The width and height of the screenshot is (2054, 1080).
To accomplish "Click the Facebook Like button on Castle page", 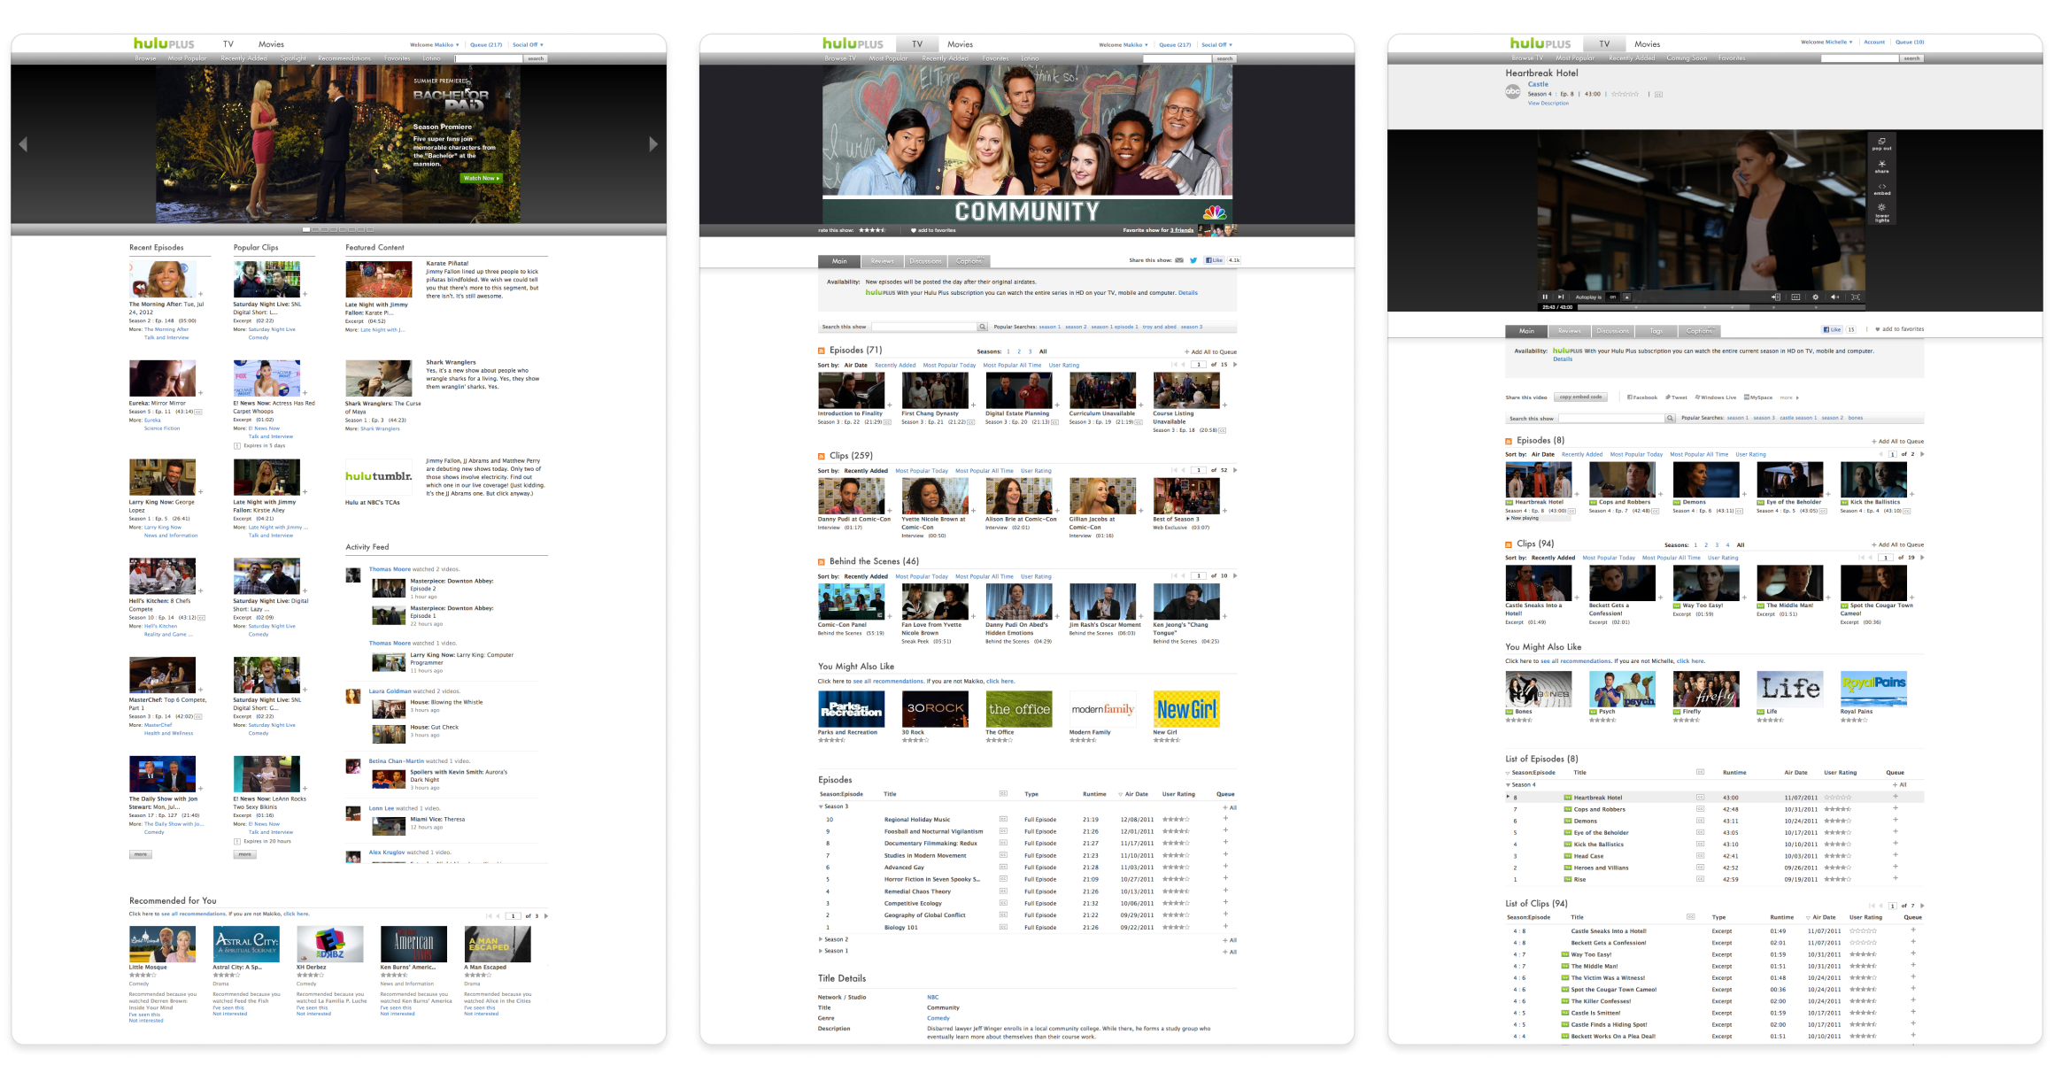I will (1832, 329).
